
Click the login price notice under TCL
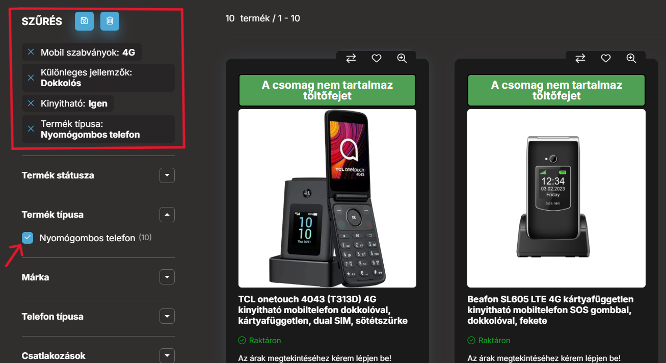[x=315, y=358]
